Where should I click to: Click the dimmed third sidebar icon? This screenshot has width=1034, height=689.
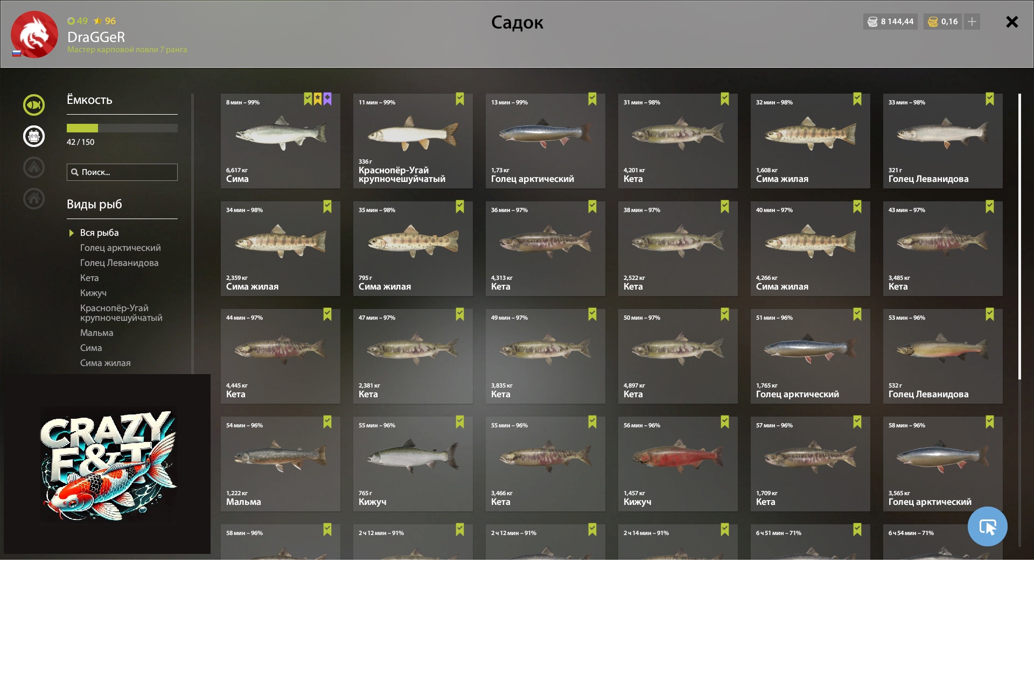[34, 167]
